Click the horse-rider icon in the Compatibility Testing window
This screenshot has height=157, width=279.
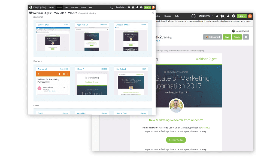133,7
